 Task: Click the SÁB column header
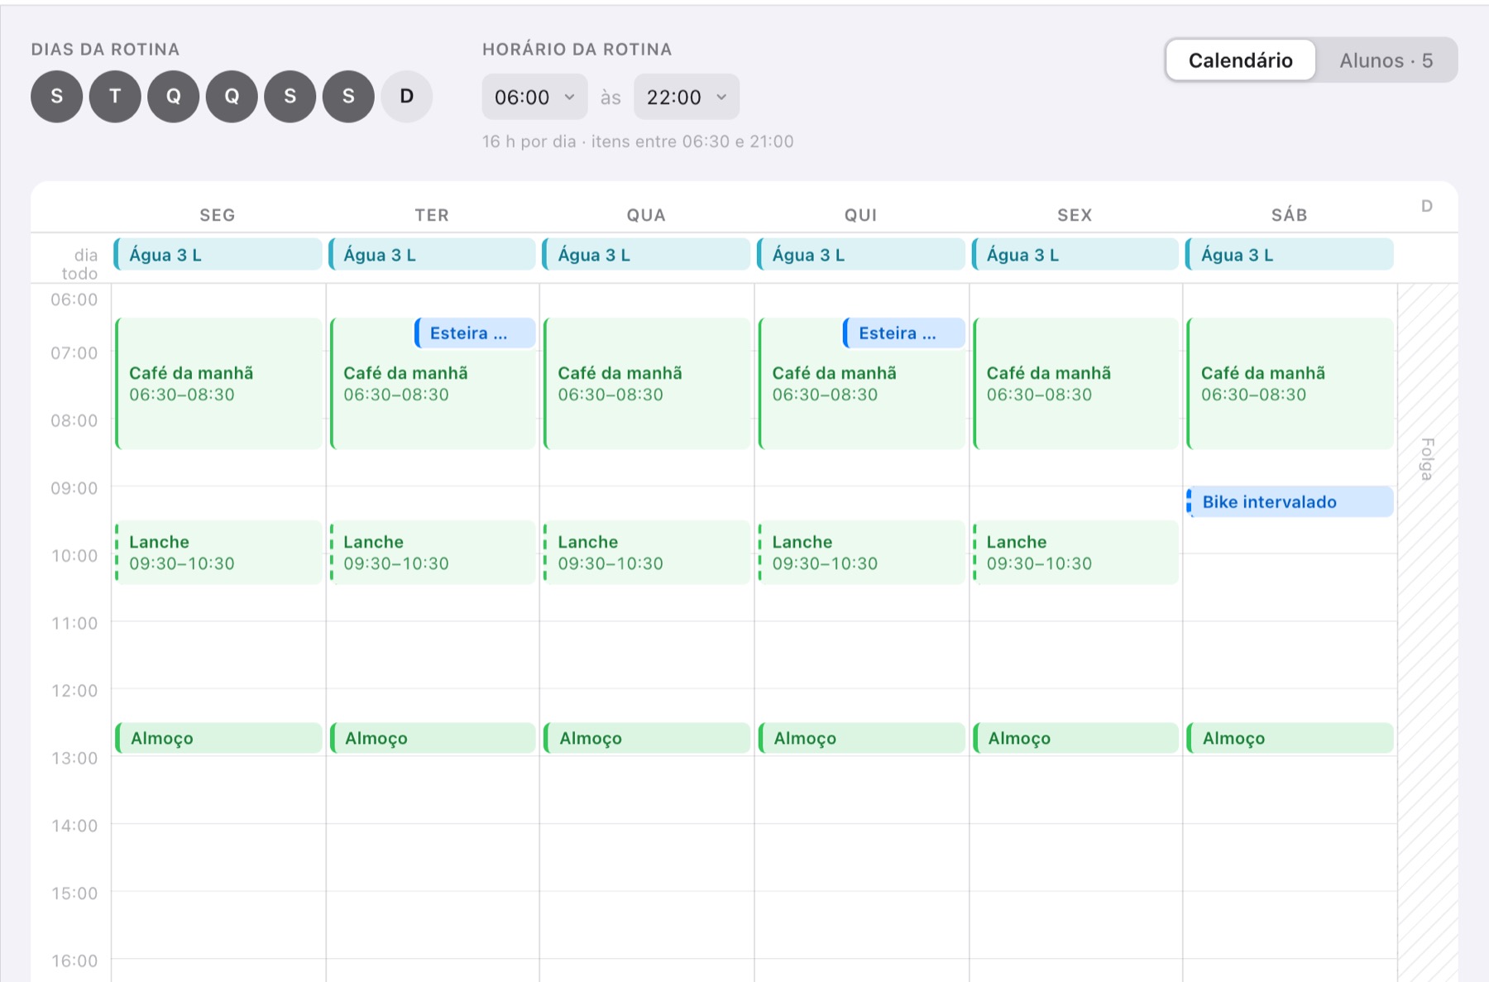coord(1289,215)
